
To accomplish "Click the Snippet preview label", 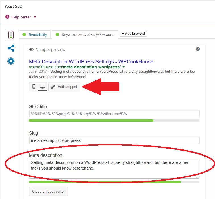I will click(x=51, y=50).
